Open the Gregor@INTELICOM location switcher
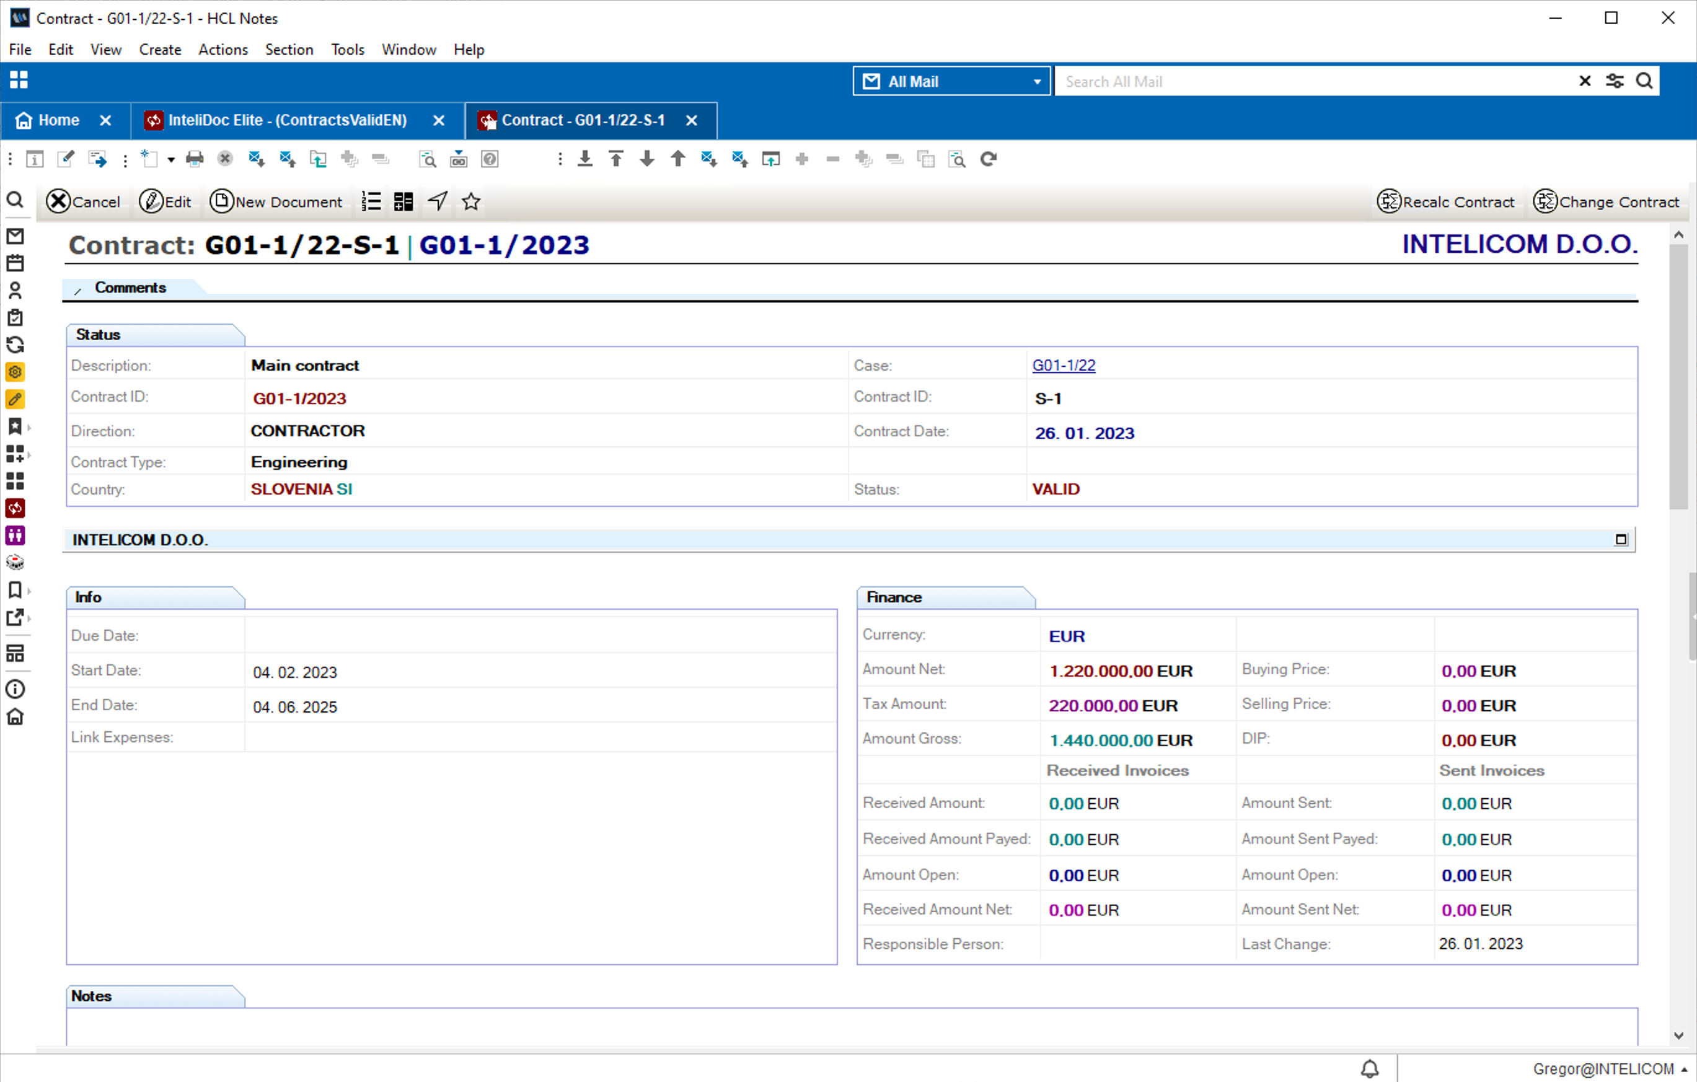 point(1610,1068)
